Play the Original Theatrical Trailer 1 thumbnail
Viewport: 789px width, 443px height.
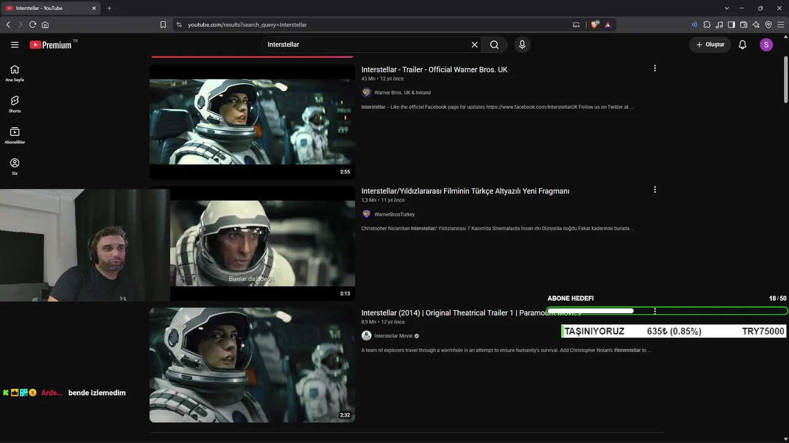[x=252, y=365]
